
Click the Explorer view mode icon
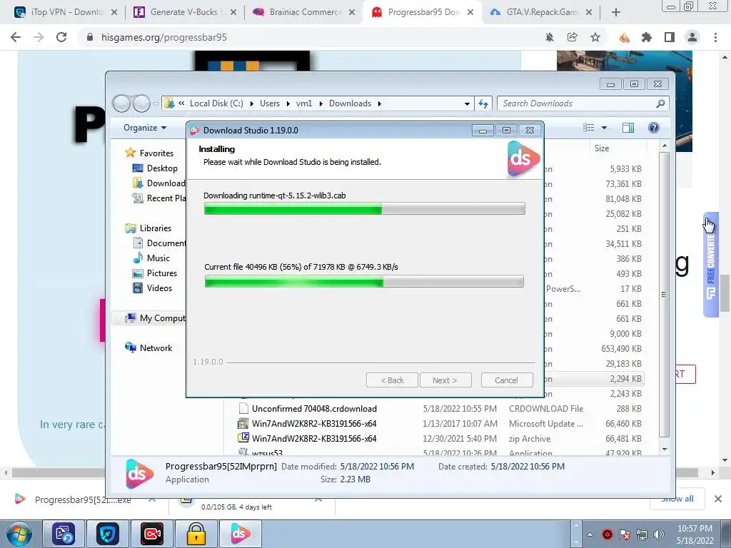[x=589, y=128]
